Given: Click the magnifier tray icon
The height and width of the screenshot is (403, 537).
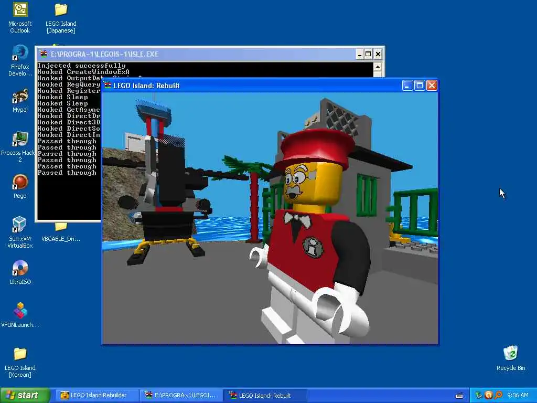Looking at the screenshot, I should click(498, 396).
